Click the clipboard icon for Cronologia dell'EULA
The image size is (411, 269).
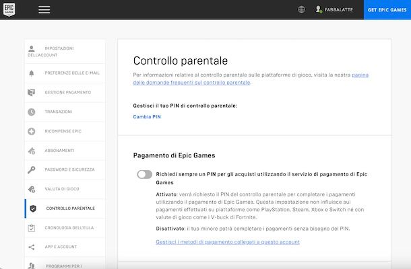(x=32, y=228)
